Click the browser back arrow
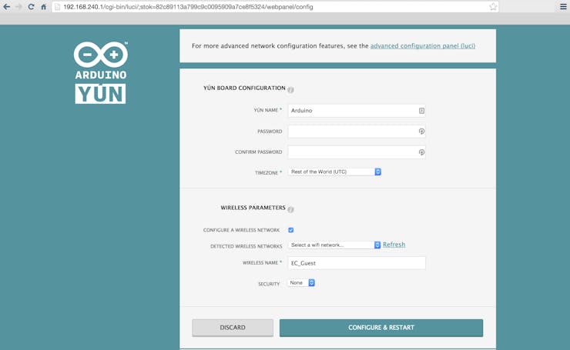This screenshot has height=350, width=570. (x=6, y=6)
